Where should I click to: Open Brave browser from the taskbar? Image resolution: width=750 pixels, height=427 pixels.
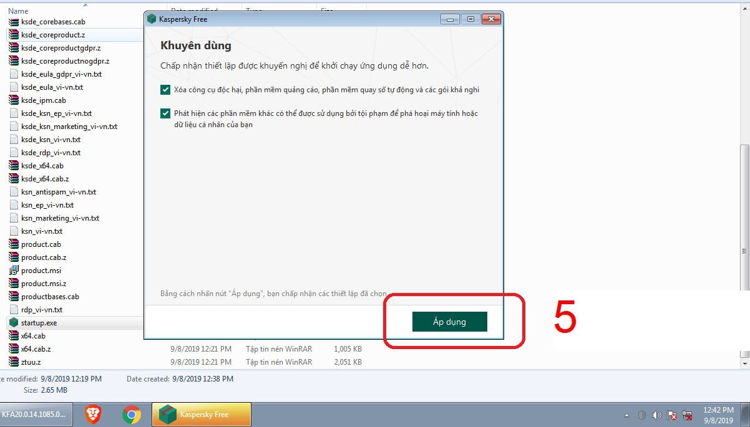coord(94,415)
